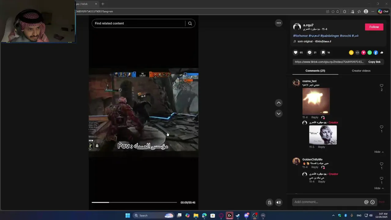Screen dimensions: 391x220
Task: Follow the a.rqu7 account
Action: coord(374,27)
